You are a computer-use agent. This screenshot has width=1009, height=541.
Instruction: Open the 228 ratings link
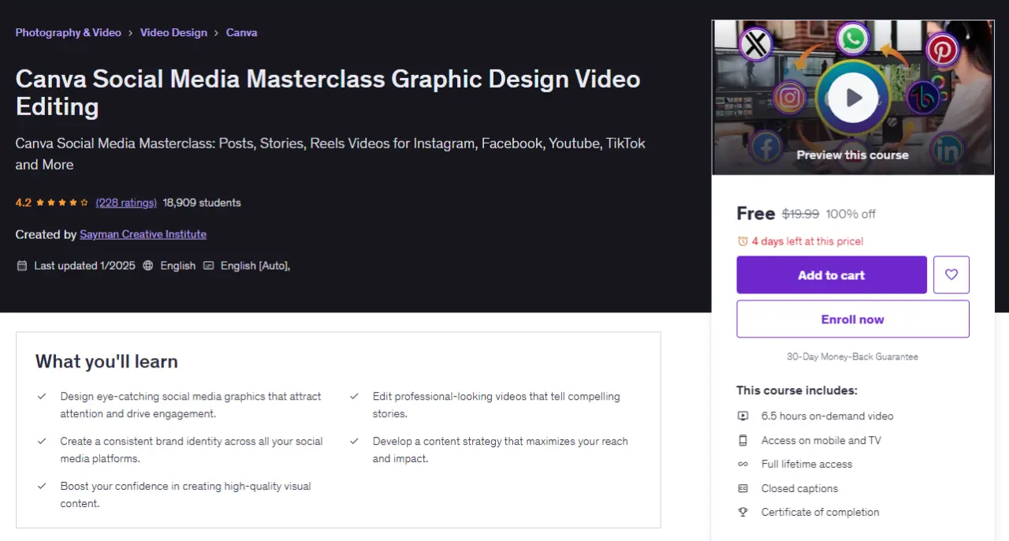126,203
